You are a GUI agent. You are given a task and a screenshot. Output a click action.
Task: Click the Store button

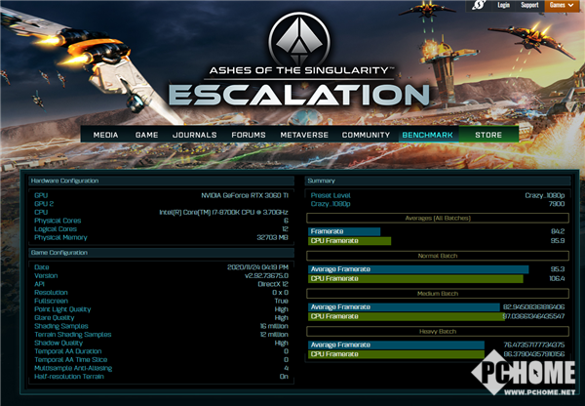tap(488, 135)
